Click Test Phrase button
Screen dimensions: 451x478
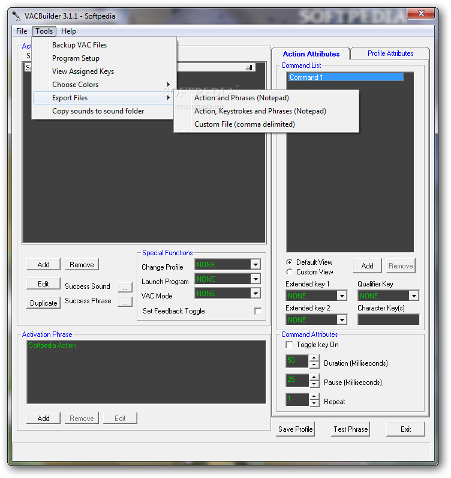(x=350, y=429)
